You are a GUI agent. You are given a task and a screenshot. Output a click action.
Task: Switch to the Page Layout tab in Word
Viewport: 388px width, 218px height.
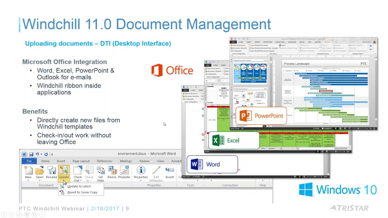81,161
